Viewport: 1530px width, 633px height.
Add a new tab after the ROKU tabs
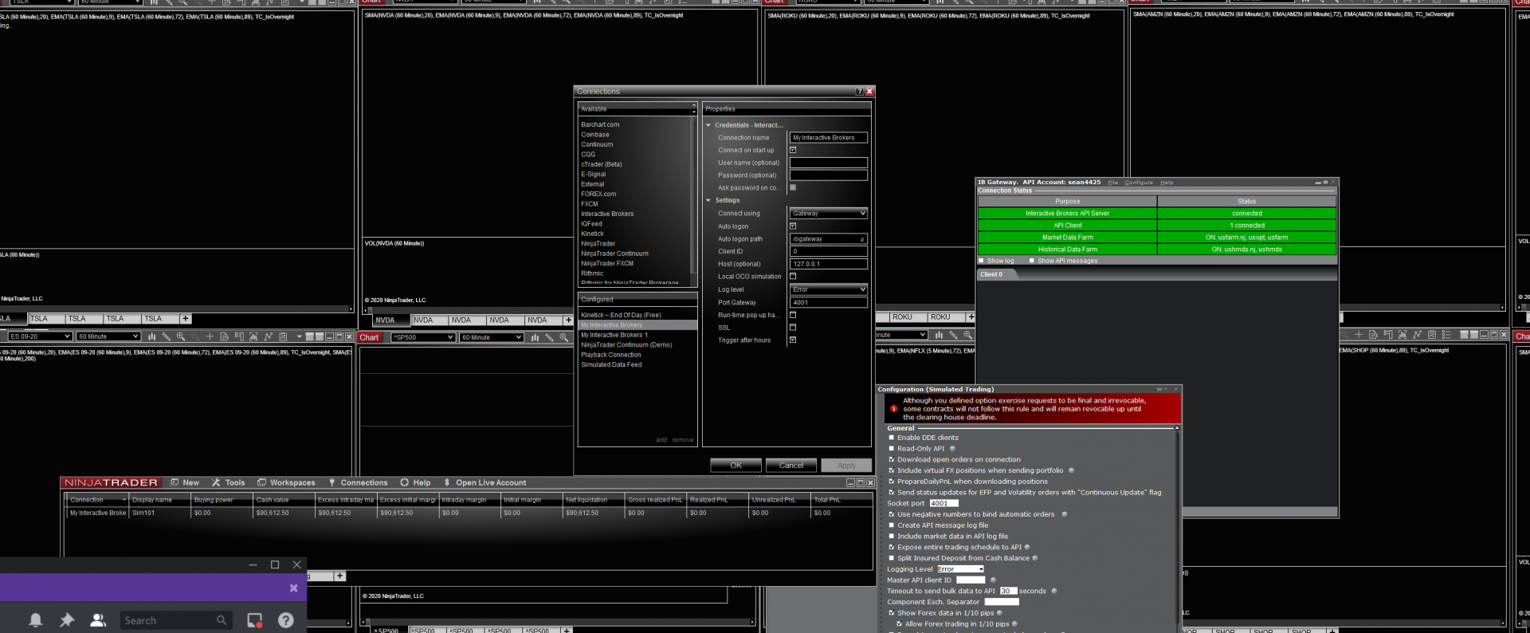[971, 316]
